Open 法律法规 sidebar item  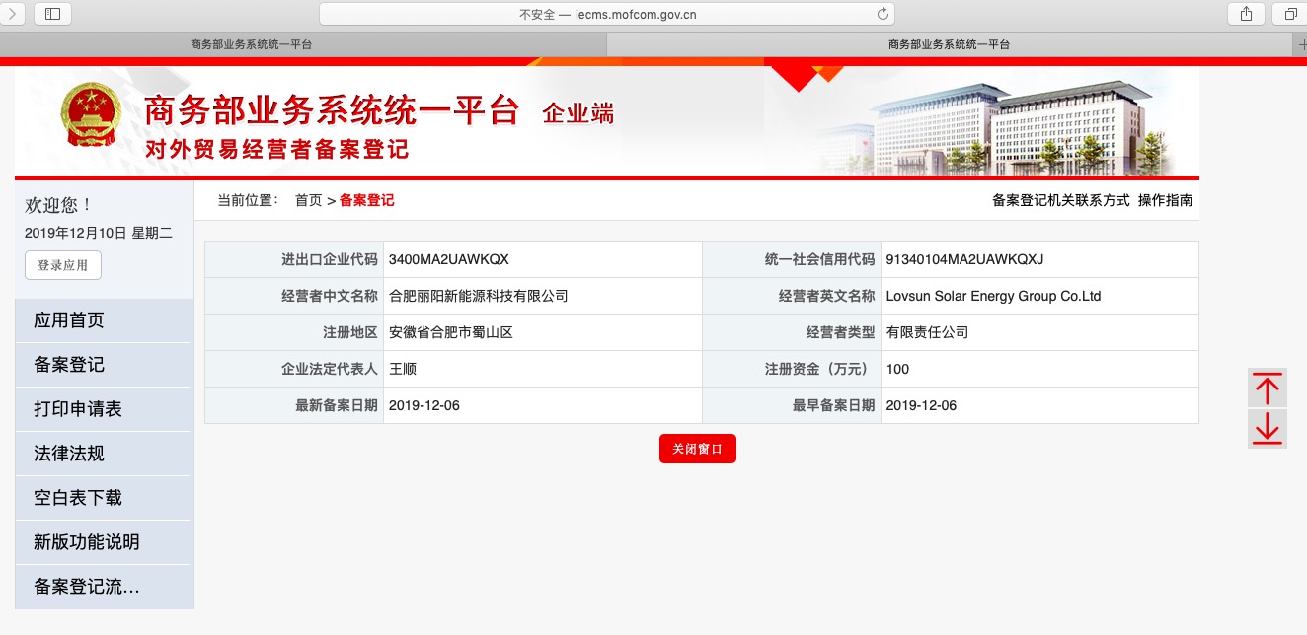(x=105, y=454)
